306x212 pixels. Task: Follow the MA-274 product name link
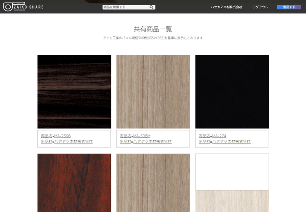[219, 136]
